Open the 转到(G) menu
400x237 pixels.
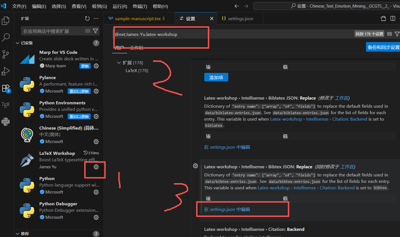pos(99,6)
